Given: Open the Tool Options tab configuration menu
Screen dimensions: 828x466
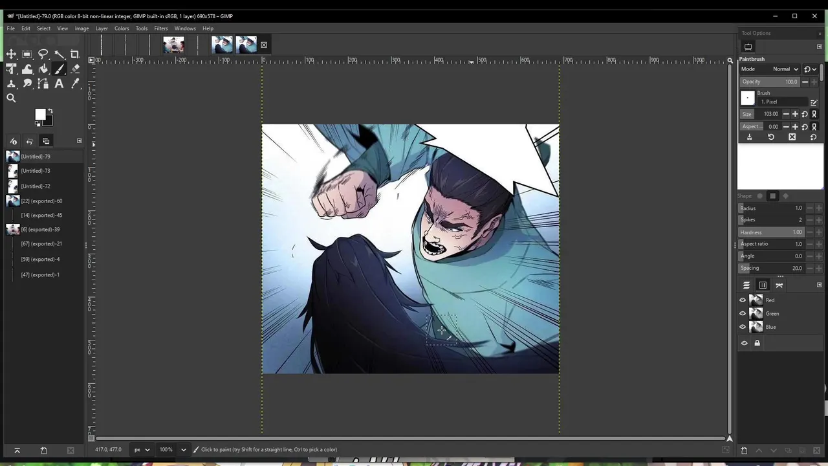Looking at the screenshot, I should click(x=819, y=47).
